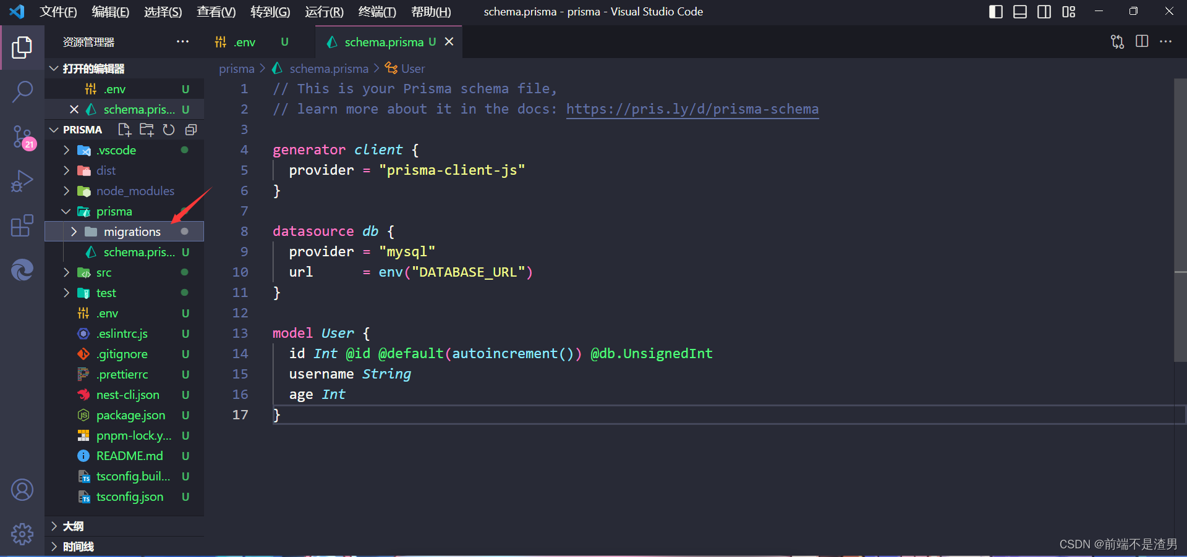Open .env from the open editors list

pyautogui.click(x=124, y=89)
